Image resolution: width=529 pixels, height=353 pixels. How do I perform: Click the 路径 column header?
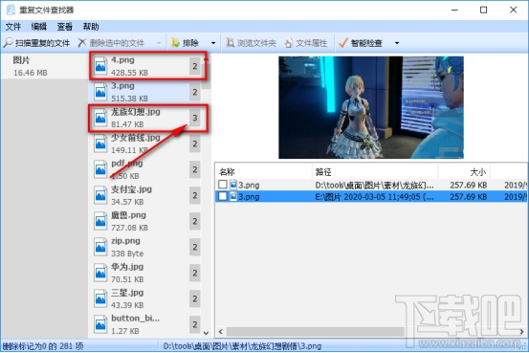tap(375, 172)
